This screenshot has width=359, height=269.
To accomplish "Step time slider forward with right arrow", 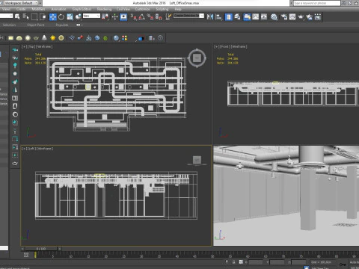I will [x=60, y=249].
